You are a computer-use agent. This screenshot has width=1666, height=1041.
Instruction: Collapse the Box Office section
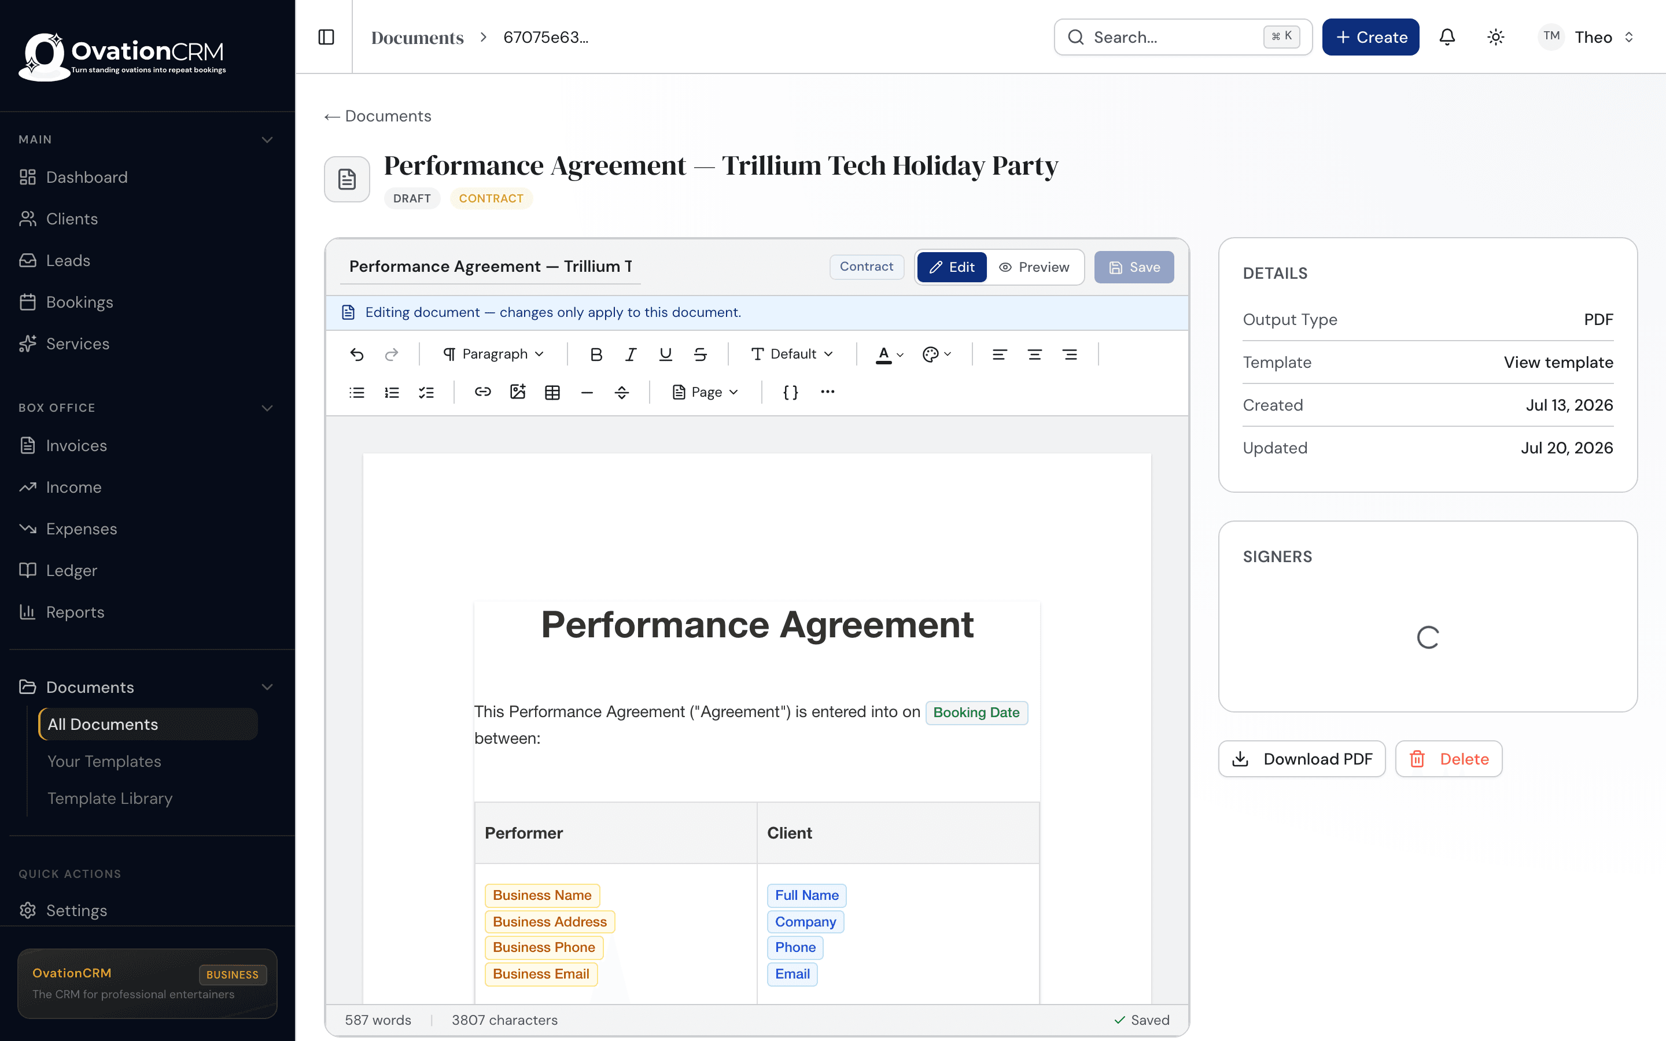point(267,408)
